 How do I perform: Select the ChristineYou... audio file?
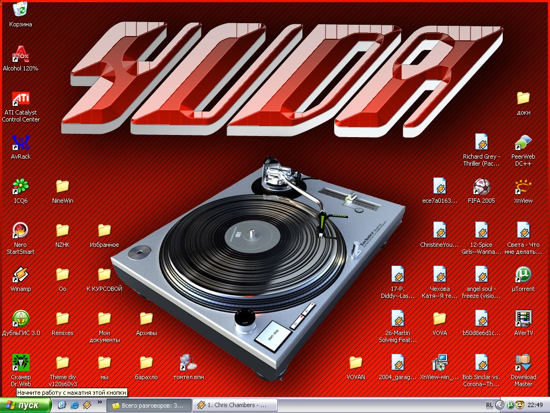439,235
